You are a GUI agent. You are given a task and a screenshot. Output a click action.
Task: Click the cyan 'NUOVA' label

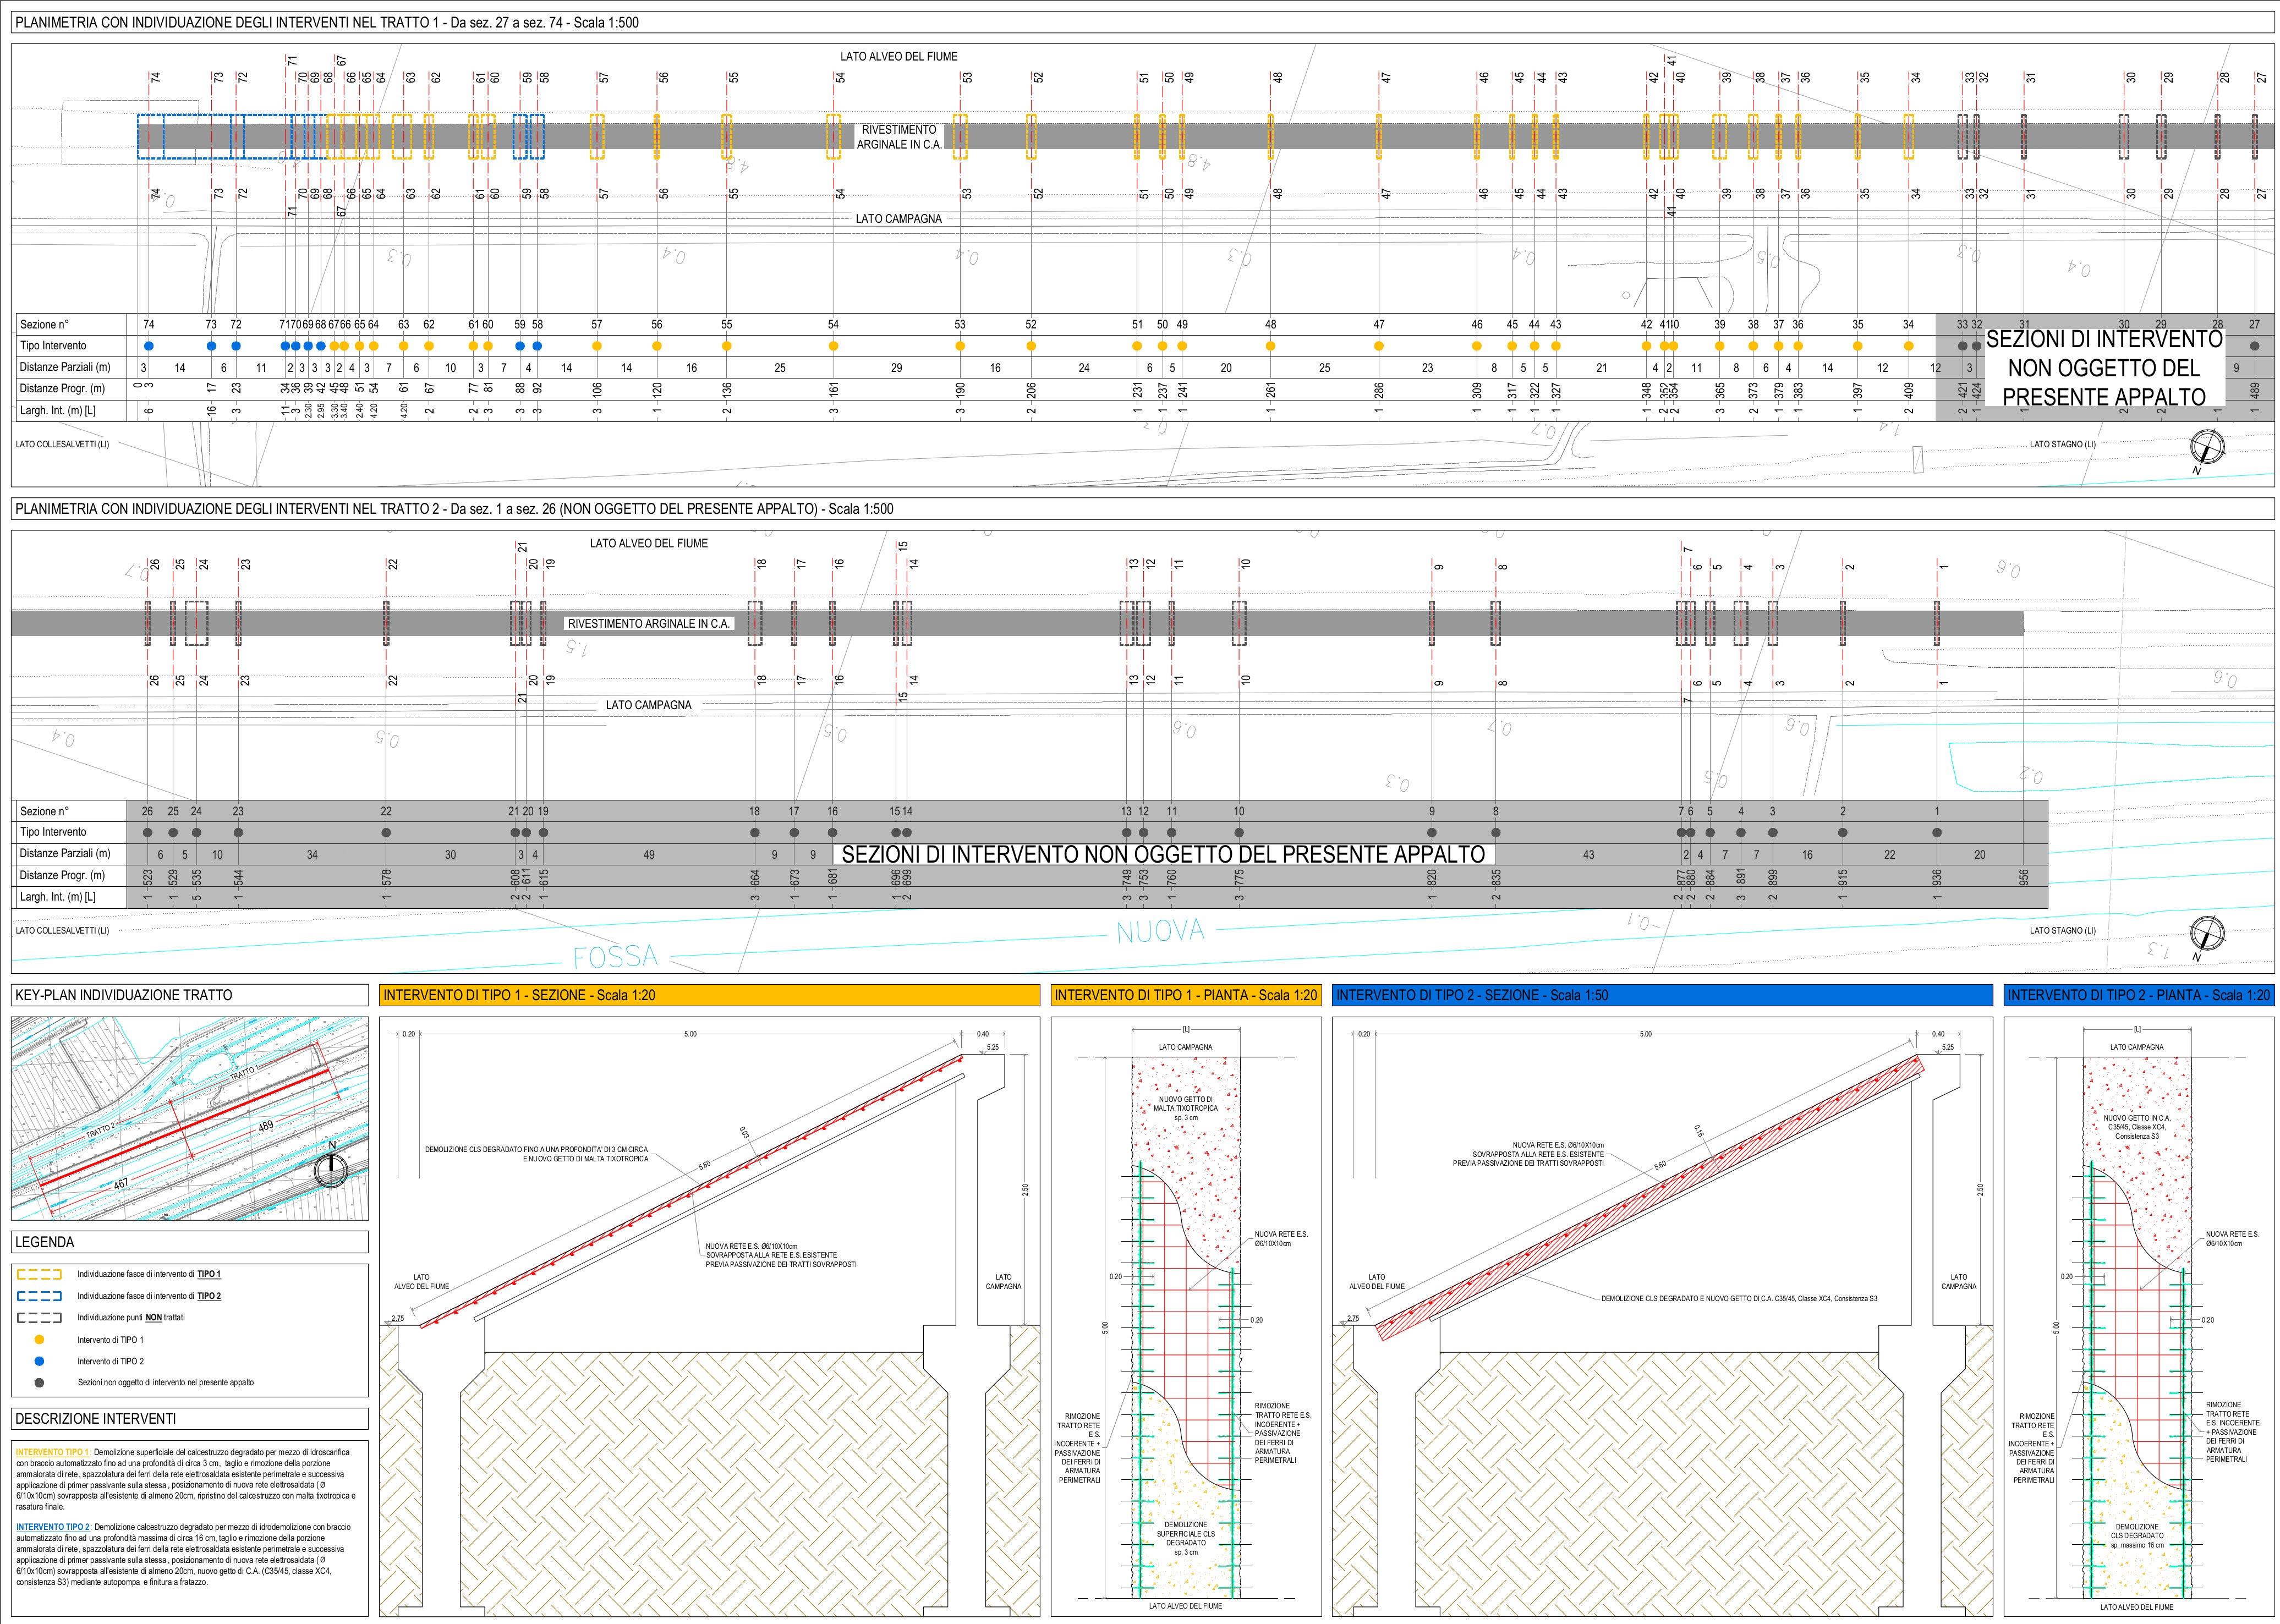click(1161, 932)
